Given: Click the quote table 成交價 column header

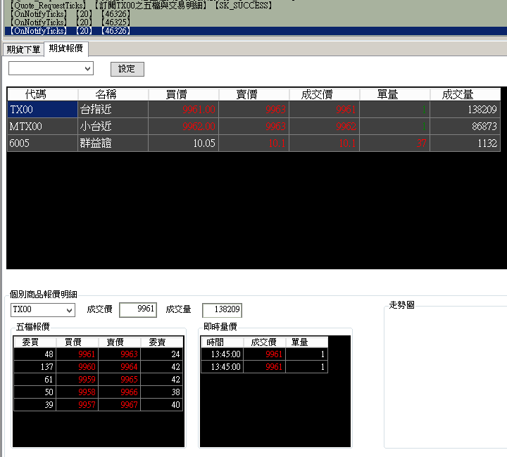Looking at the screenshot, I should (x=325, y=94).
